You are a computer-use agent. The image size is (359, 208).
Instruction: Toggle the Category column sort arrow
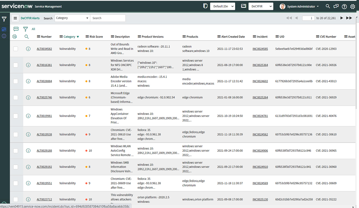pos(78,37)
